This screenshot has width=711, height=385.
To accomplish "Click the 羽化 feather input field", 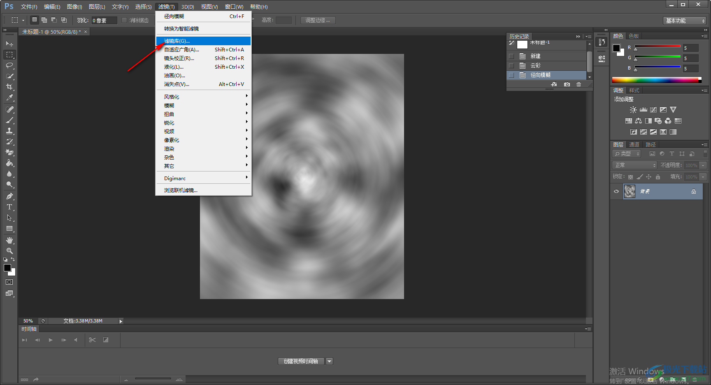I will (104, 20).
